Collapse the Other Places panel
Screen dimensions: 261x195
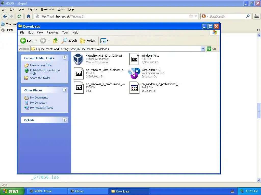[64, 90]
